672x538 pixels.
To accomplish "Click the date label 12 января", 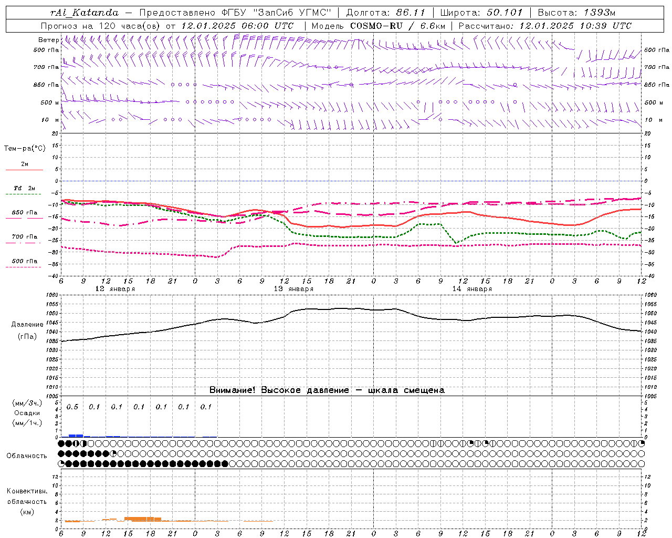I will pyautogui.click(x=114, y=289).
